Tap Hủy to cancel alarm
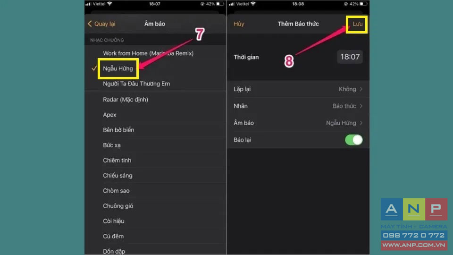The image size is (453, 255). [x=239, y=24]
